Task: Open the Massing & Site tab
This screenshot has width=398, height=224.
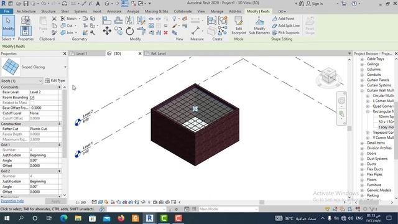Action: (156, 11)
